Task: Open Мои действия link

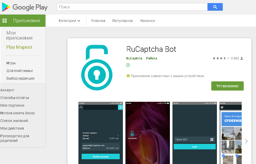Action: pyautogui.click(x=12, y=128)
